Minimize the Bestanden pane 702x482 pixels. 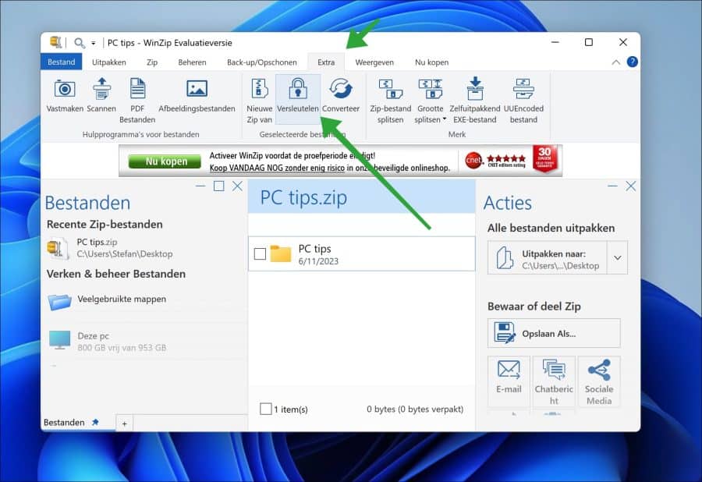point(200,186)
